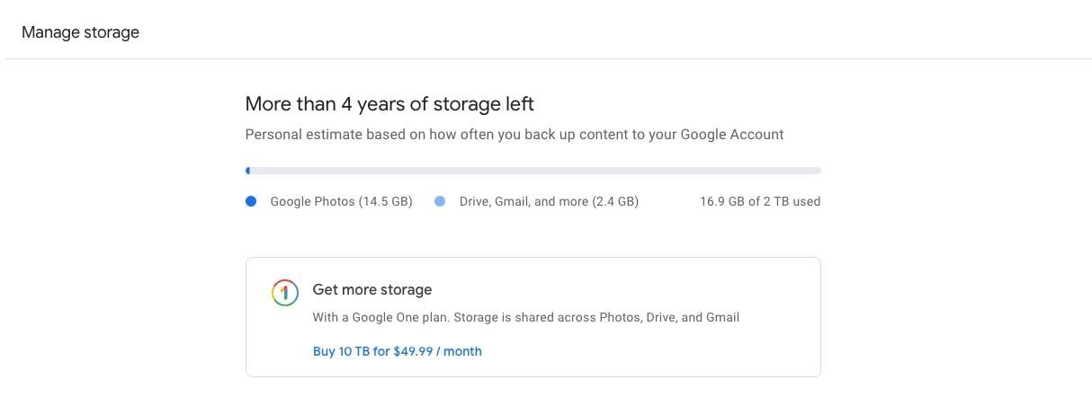Click the dark blue Google Photos legend dot
The width and height of the screenshot is (1092, 397).
[x=251, y=202]
